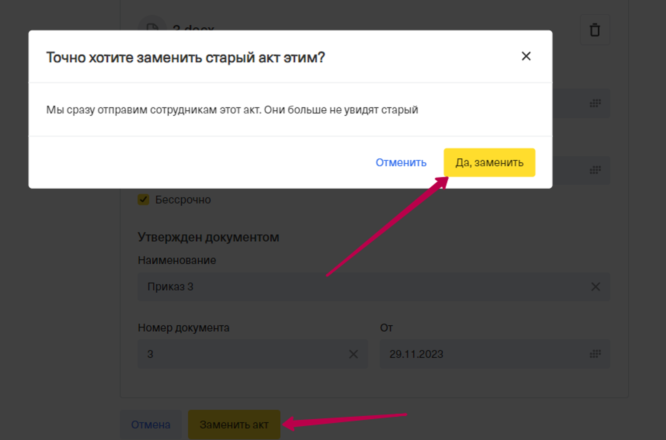Click the dialog message about sending the act
The height and width of the screenshot is (440, 666).
click(232, 110)
